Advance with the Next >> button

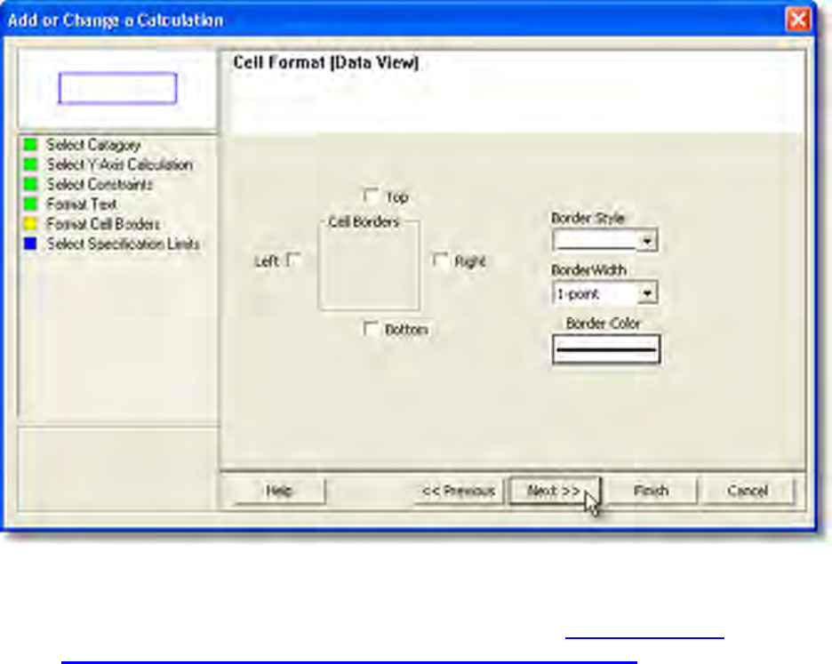[x=554, y=491]
